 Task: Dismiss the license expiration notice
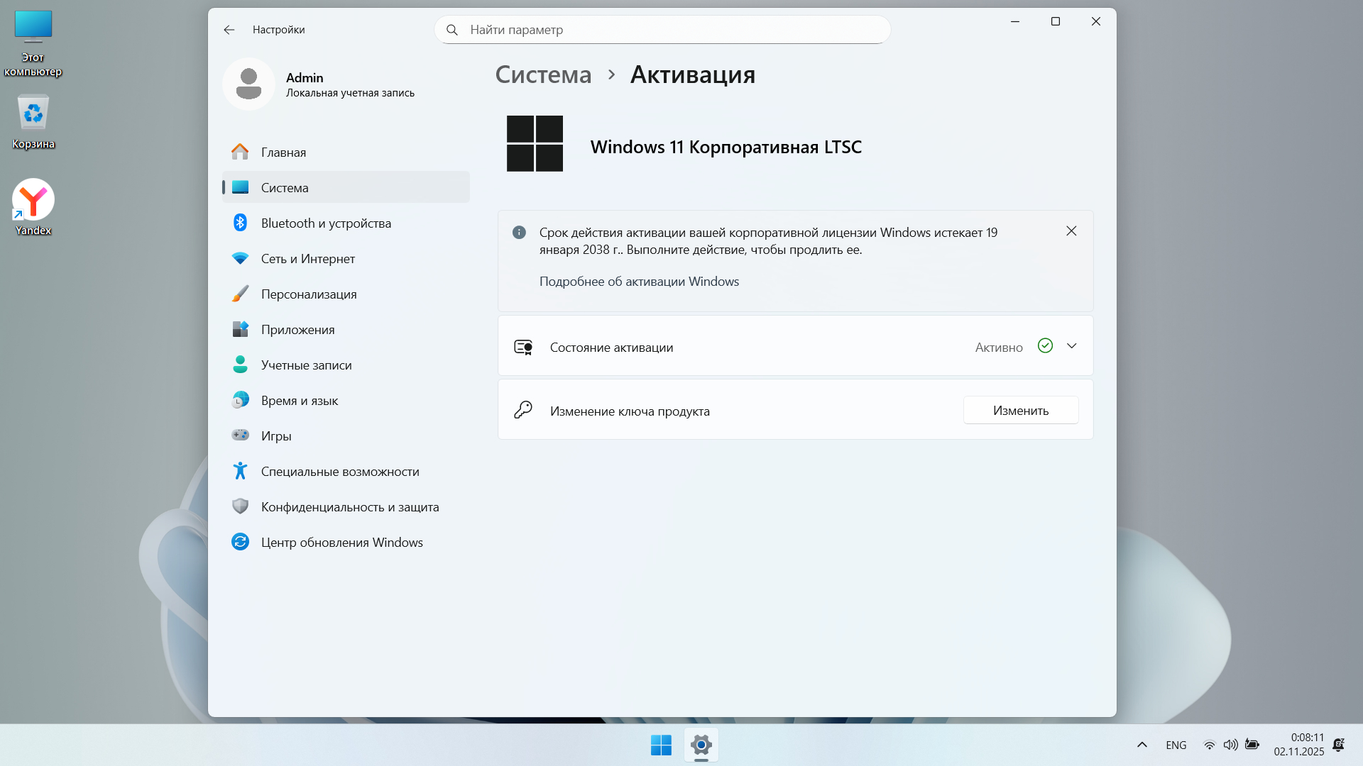[x=1071, y=231]
